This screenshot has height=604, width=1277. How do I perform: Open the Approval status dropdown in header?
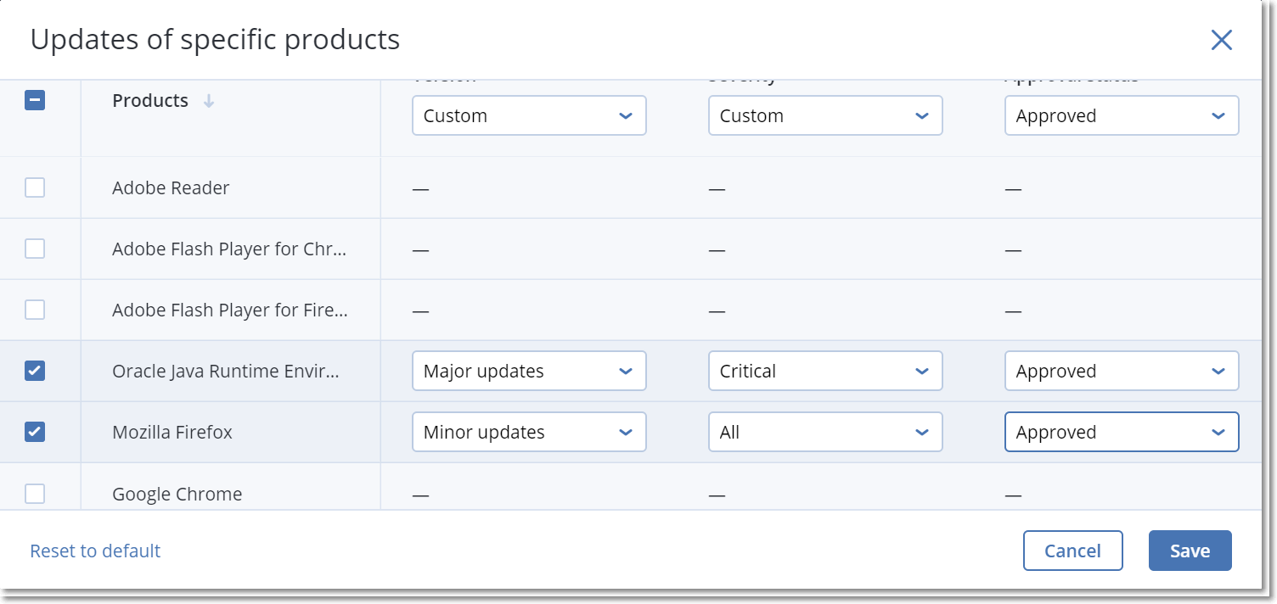point(1121,115)
